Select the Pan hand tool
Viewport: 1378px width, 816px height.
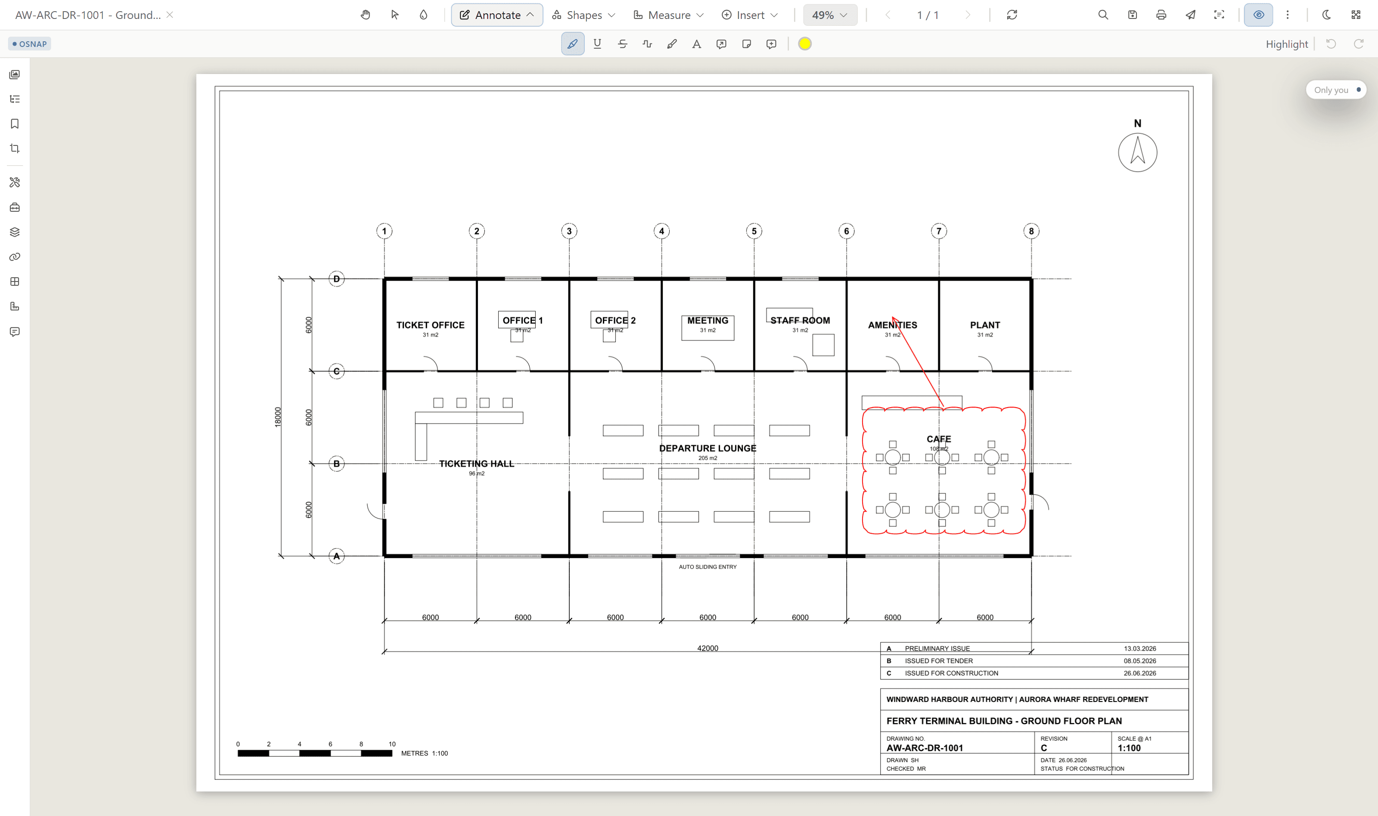365,15
